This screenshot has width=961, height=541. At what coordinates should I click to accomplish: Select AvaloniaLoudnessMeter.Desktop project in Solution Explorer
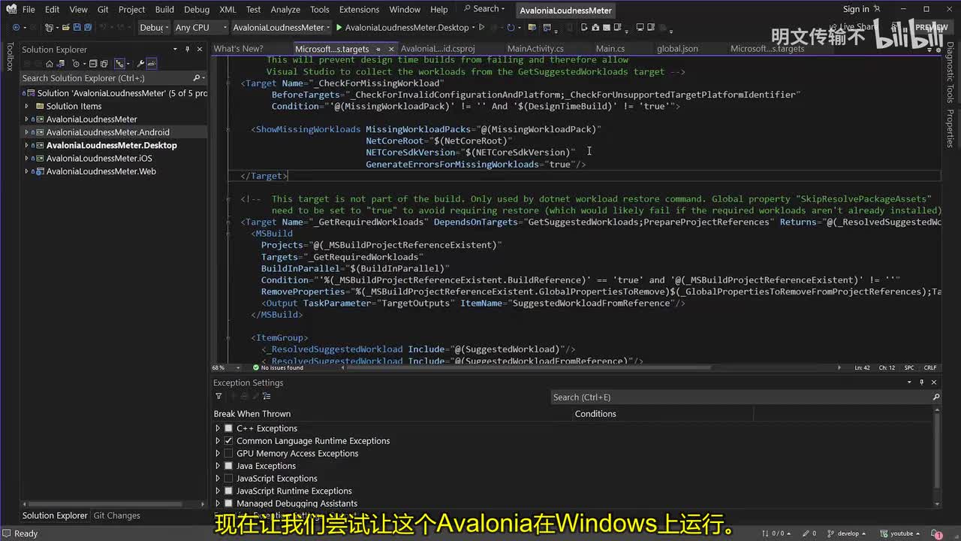111,145
